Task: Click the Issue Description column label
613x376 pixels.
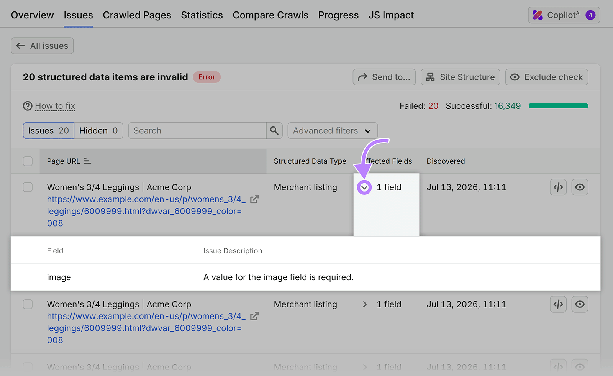Action: click(233, 251)
